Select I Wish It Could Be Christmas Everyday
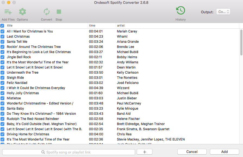Screen dimensions: 243x157 click(36, 88)
